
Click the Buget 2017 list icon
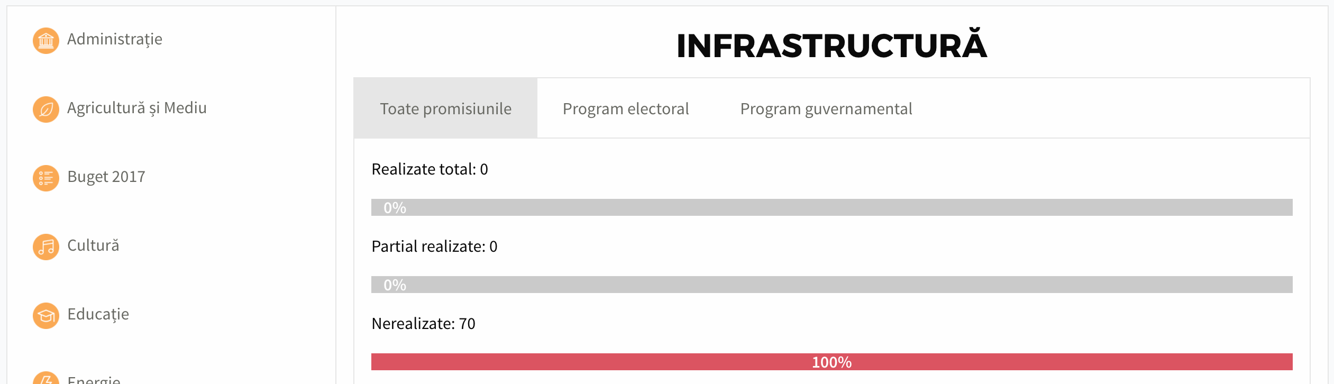pyautogui.click(x=46, y=178)
